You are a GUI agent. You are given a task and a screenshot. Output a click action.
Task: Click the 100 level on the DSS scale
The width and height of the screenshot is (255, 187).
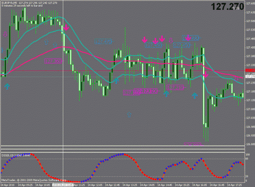[248, 155]
